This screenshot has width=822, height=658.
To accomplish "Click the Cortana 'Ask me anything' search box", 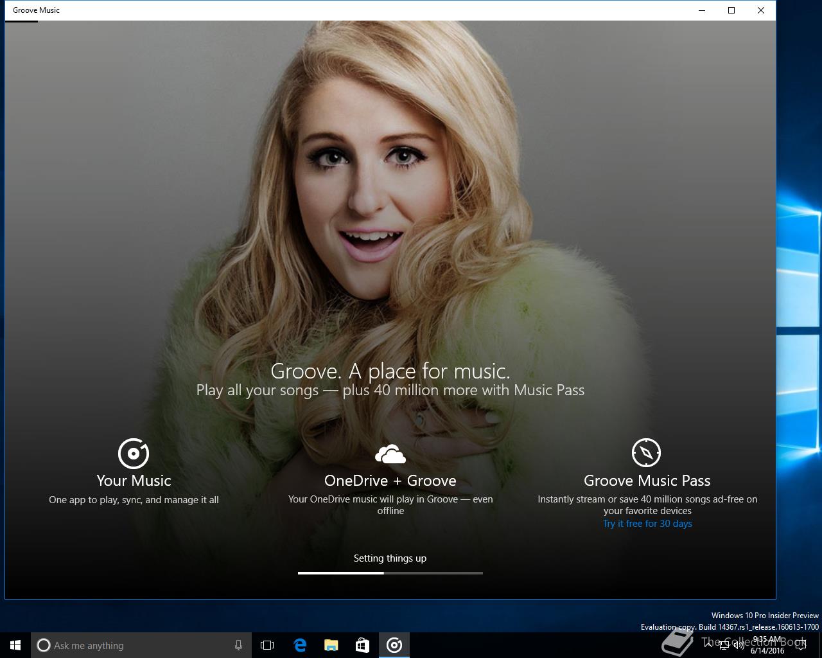I will pos(140,645).
